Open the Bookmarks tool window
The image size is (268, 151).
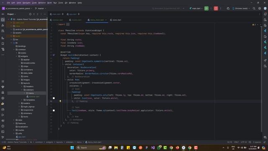click(x=3, y=44)
